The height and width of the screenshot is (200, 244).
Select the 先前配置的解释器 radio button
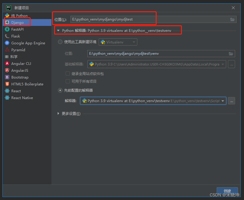(60, 90)
